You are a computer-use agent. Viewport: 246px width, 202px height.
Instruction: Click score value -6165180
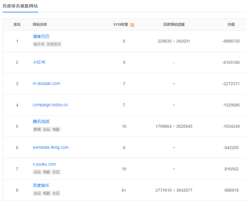(231, 62)
